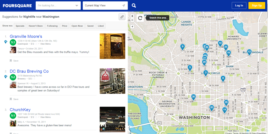This screenshot has height=134, width=268.
Task: Click the Current Map View location field
Action: pyautogui.click(x=105, y=6)
